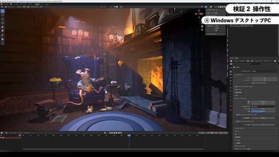Switch to wireframe viewport shading
279x157 pixels.
click(218, 7)
